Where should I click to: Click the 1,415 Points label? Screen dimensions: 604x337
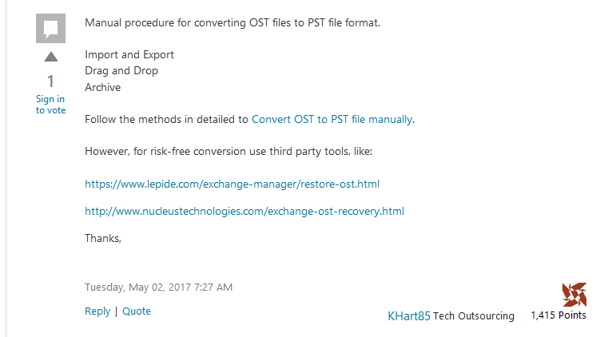point(558,315)
